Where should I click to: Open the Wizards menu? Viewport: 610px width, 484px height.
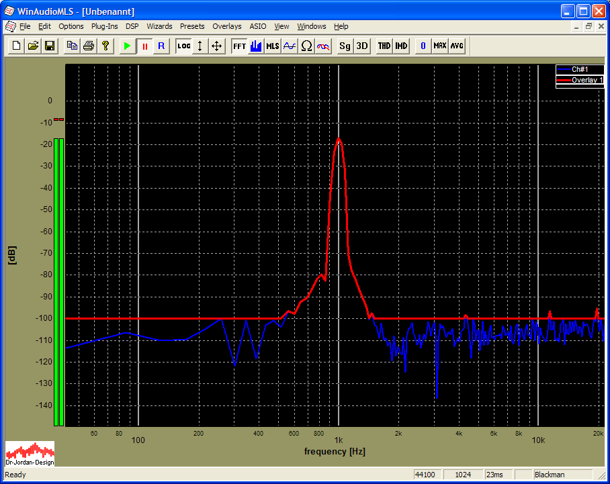point(159,26)
